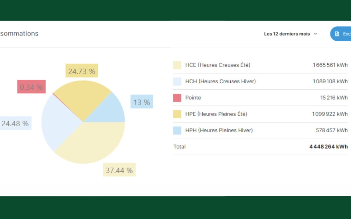Toggle the "HPH (Heures Pleines Hiver)" legend text
The height and width of the screenshot is (219, 351).
pyautogui.click(x=219, y=130)
